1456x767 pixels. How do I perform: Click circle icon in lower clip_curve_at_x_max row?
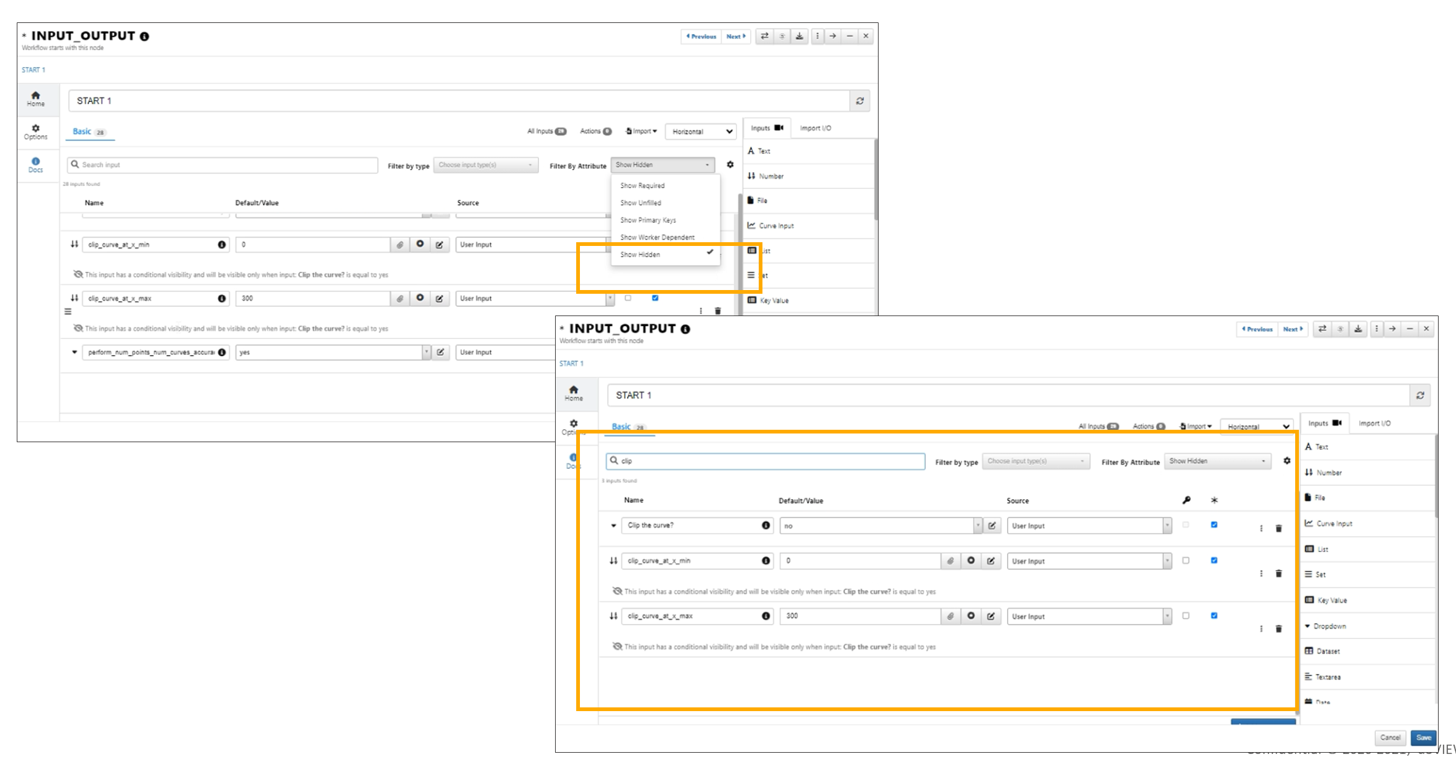[x=971, y=615]
